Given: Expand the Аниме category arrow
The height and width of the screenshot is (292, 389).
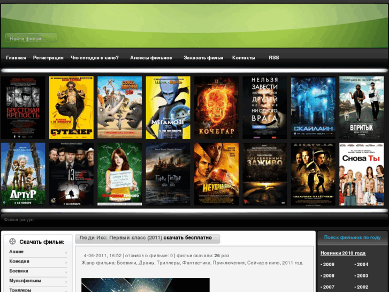Looking at the screenshot, I should pos(66,253).
